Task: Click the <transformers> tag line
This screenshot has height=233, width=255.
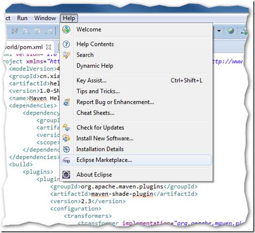Action: click(x=88, y=216)
